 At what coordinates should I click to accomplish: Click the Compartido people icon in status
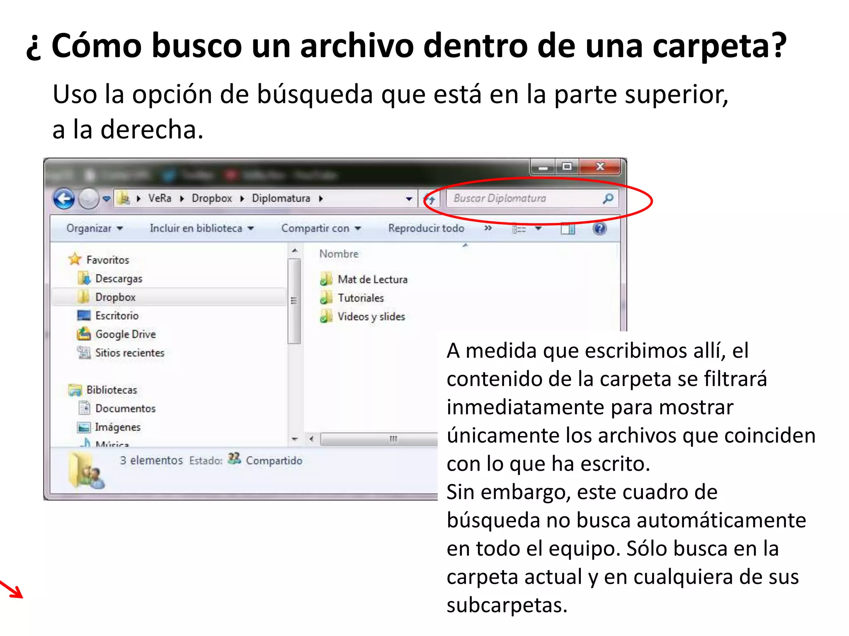[x=234, y=458]
